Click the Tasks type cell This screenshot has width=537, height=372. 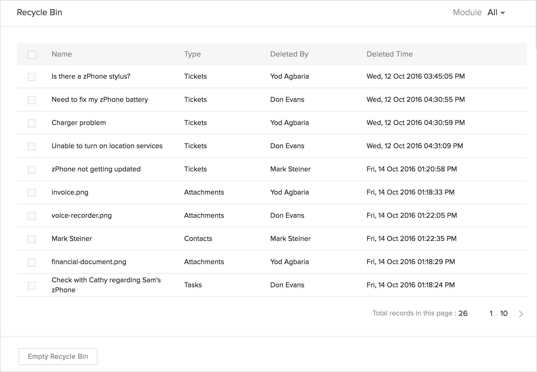(193, 285)
